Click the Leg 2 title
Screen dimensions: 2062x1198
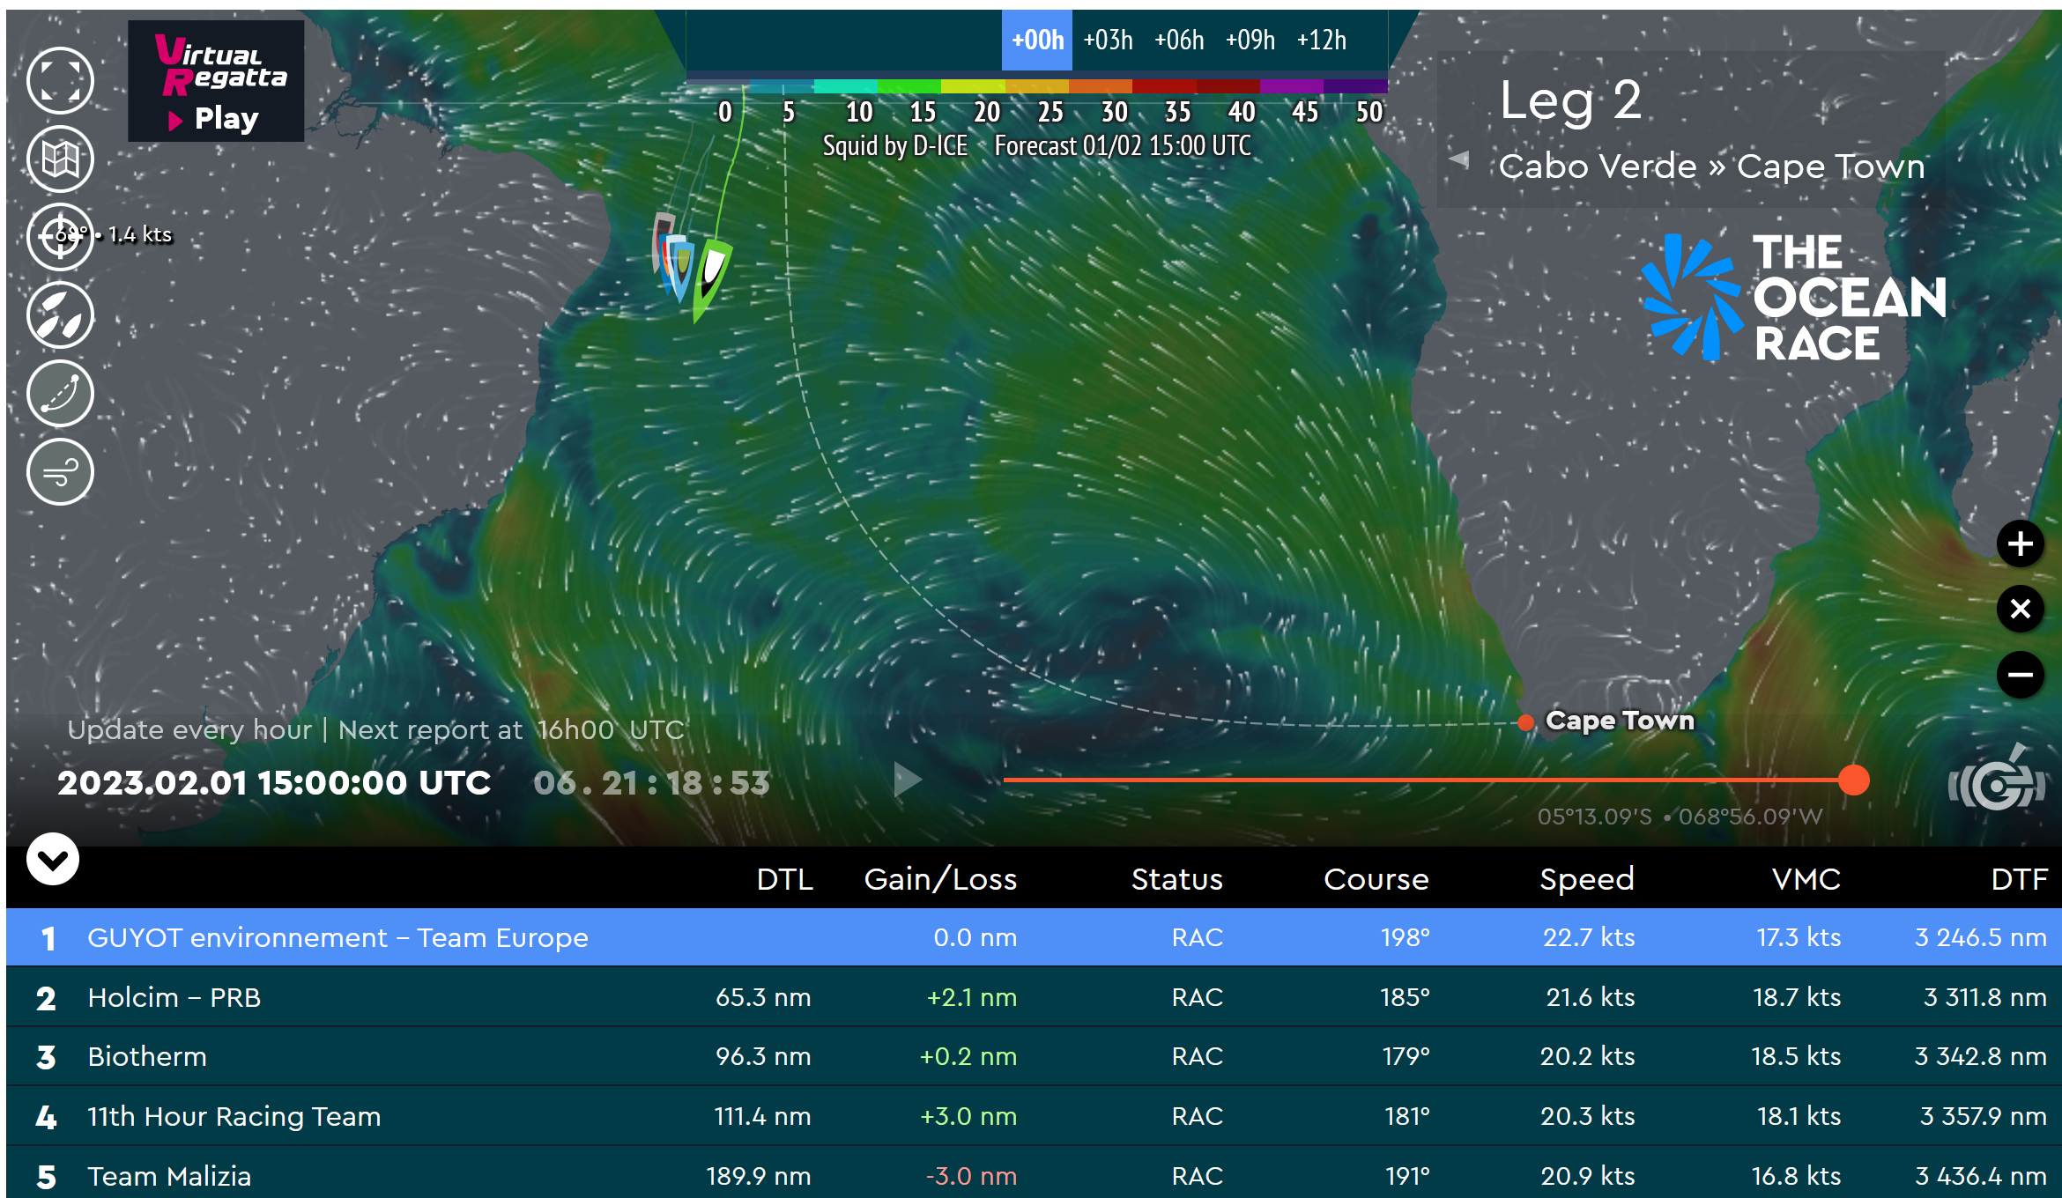click(1571, 100)
